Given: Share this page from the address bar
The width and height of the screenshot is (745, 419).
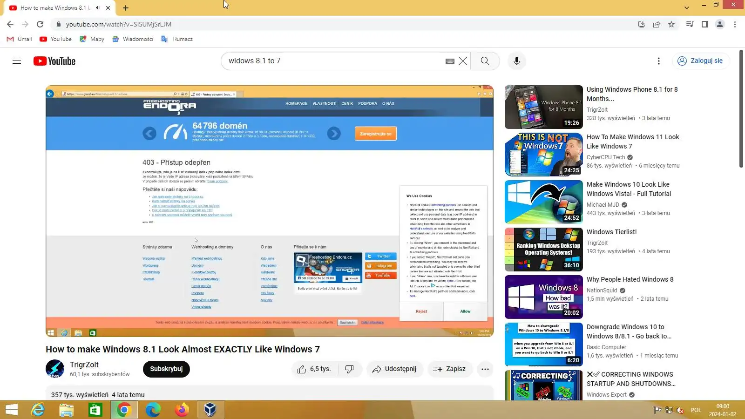Looking at the screenshot, I should pos(657,24).
